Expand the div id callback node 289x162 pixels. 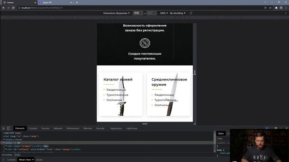click(x=6, y=149)
